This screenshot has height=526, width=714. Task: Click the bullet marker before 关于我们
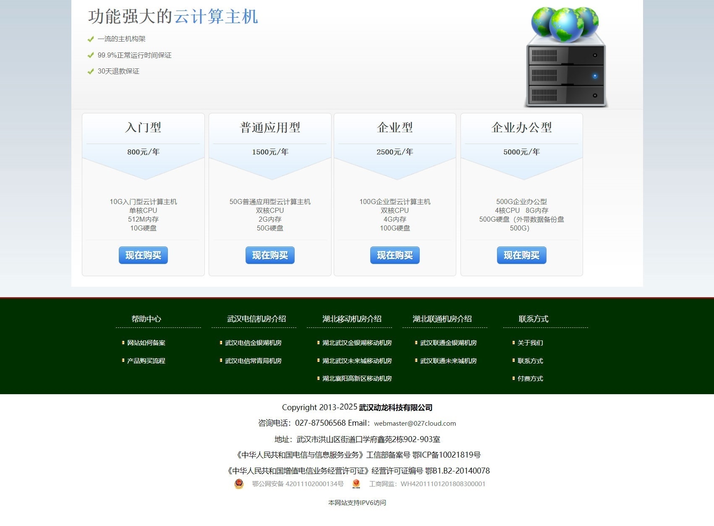514,343
